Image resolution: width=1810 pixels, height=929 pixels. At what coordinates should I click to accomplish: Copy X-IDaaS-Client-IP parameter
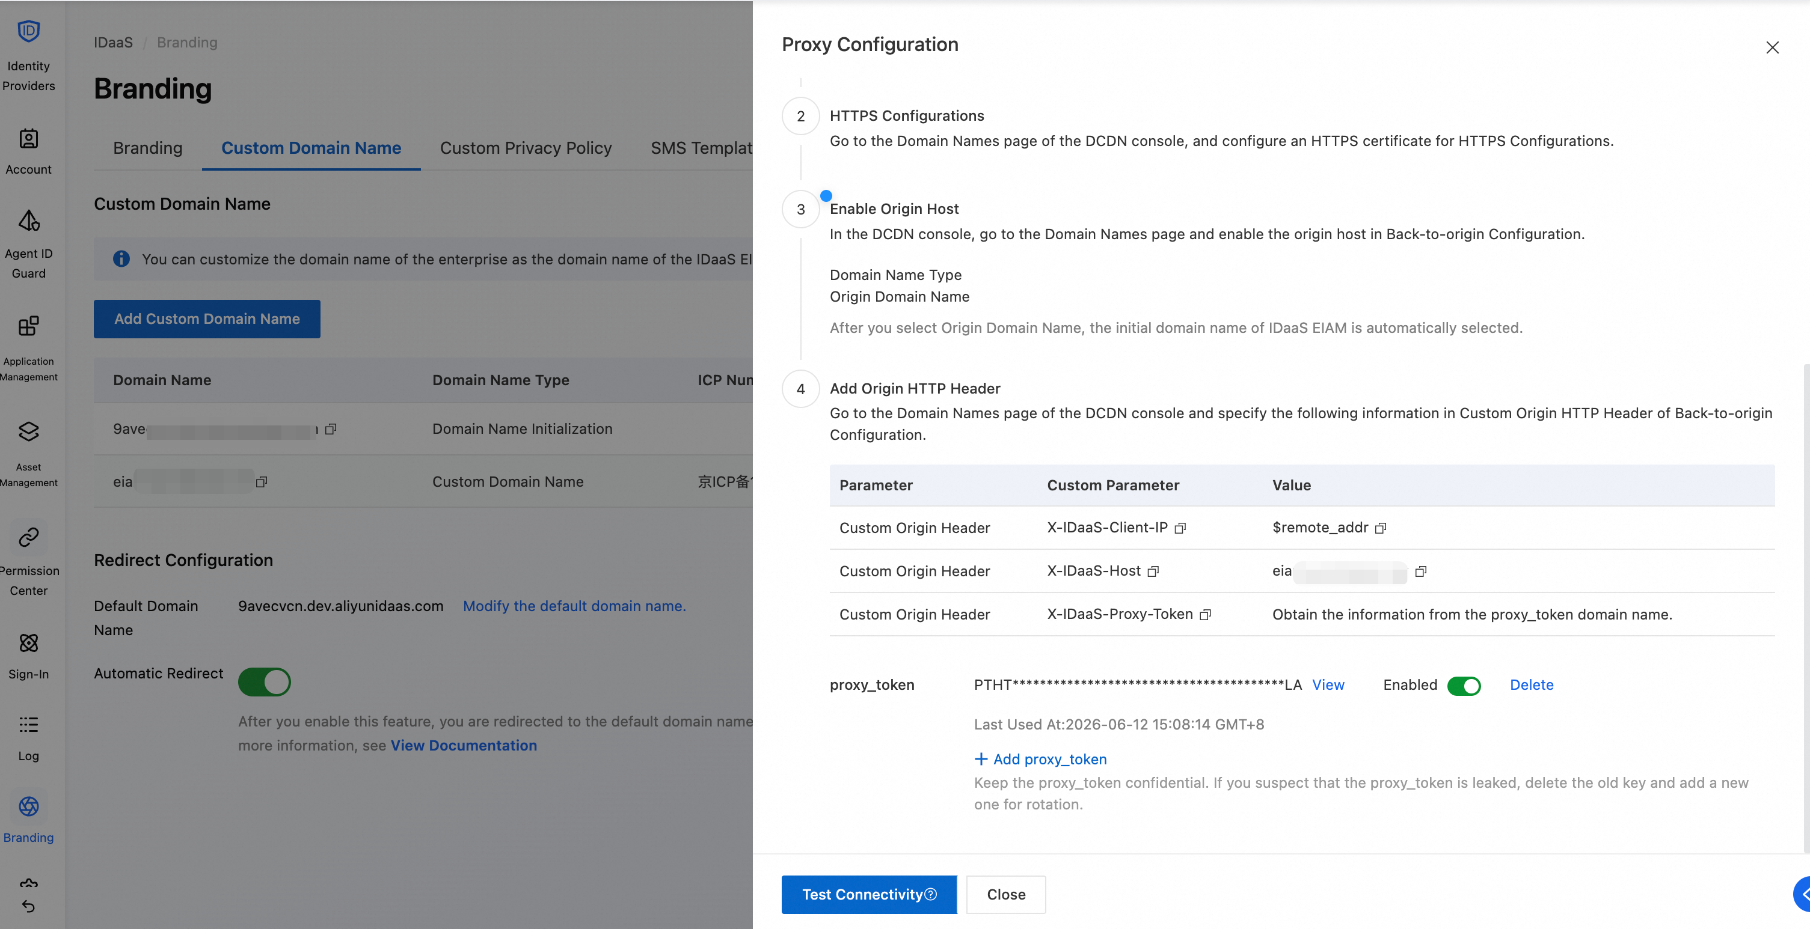1180,528
